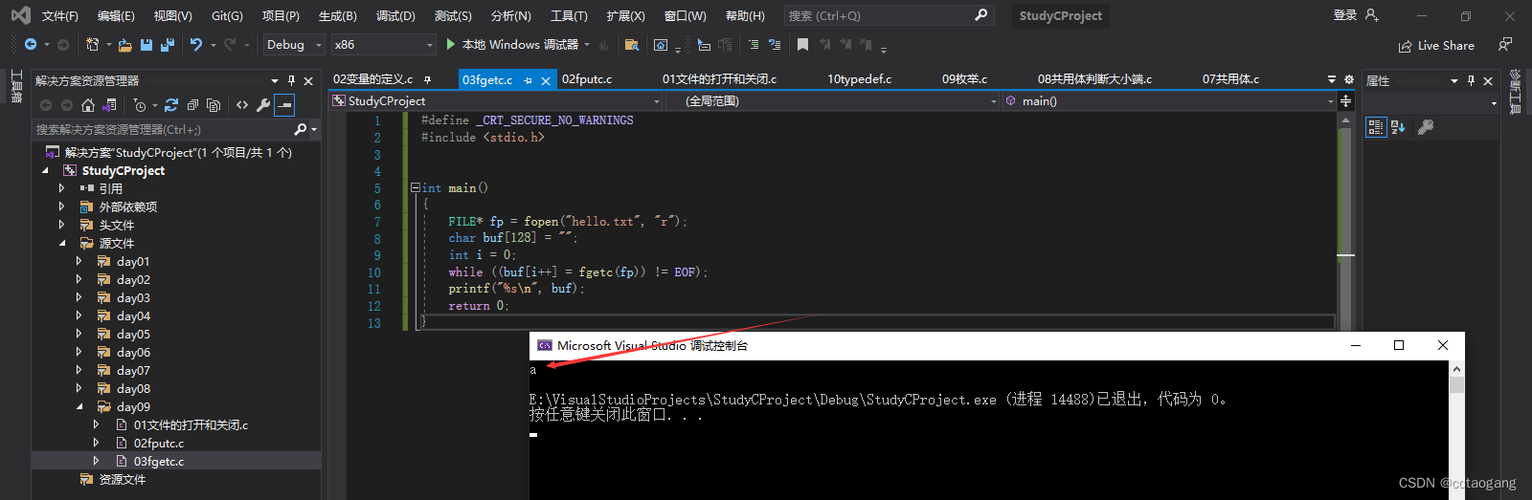Select the 资源文件 folder
This screenshot has width=1532, height=500.
pyautogui.click(x=122, y=479)
